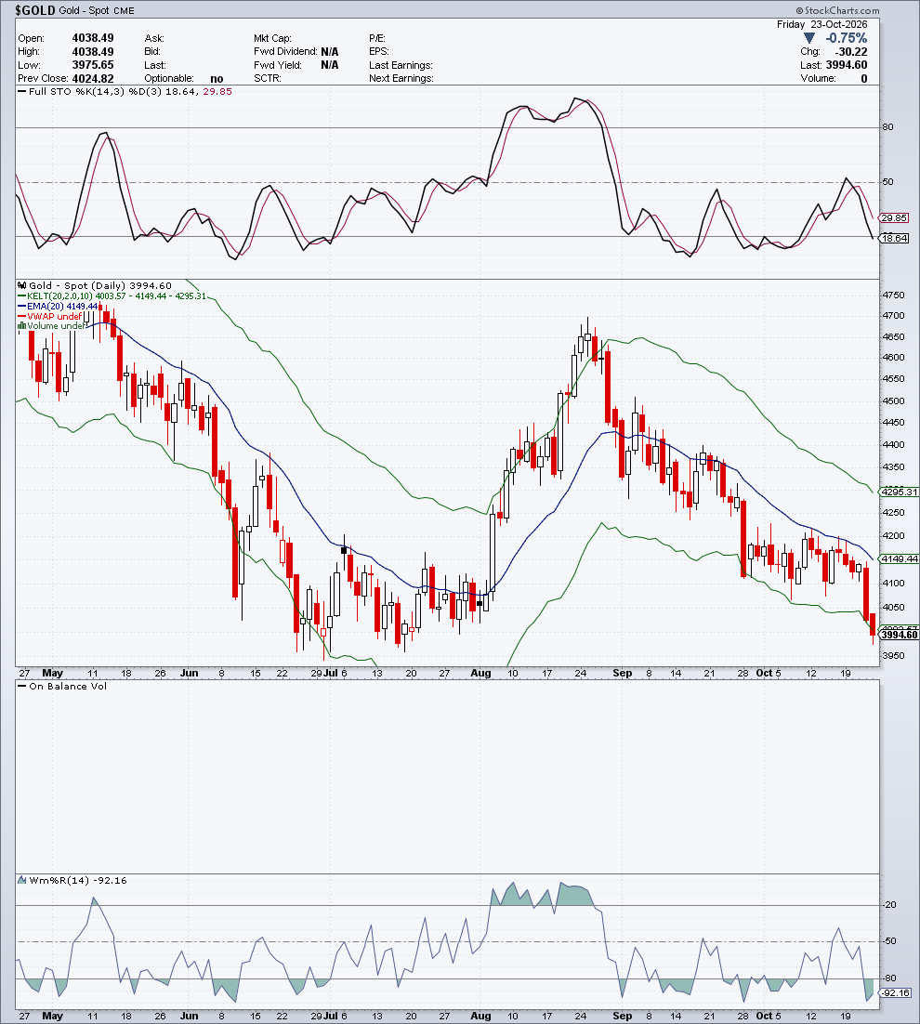920x1024 pixels.
Task: Click the 4295.31 upper Keltner price tag
Action: [x=900, y=492]
